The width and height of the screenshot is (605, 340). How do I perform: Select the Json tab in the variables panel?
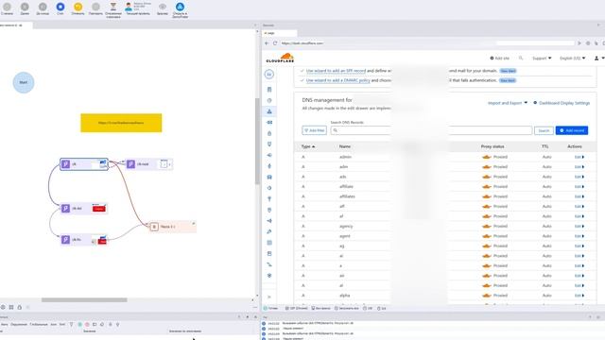point(53,325)
